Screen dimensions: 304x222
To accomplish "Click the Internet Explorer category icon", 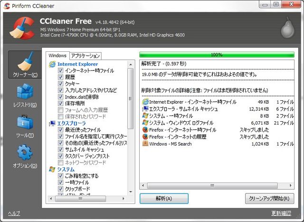I will (x=52, y=64).
